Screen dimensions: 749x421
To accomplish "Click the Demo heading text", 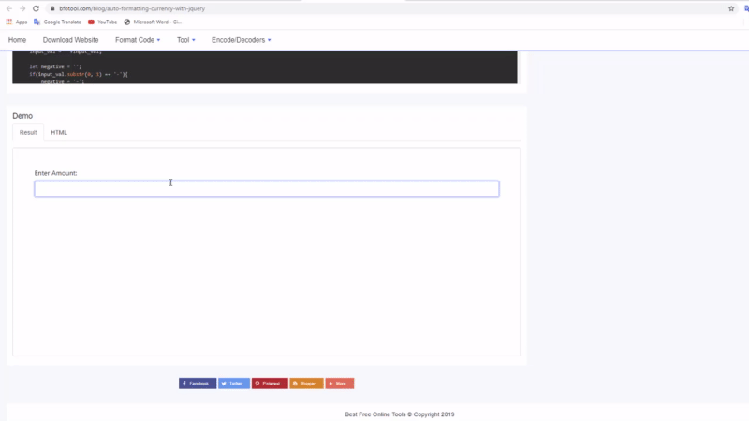I will (x=22, y=116).
